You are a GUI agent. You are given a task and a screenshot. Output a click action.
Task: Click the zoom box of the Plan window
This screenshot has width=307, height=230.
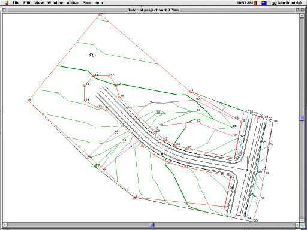(298, 10)
